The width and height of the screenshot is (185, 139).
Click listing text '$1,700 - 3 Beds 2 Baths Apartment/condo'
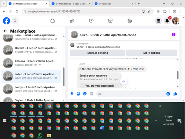98,47
